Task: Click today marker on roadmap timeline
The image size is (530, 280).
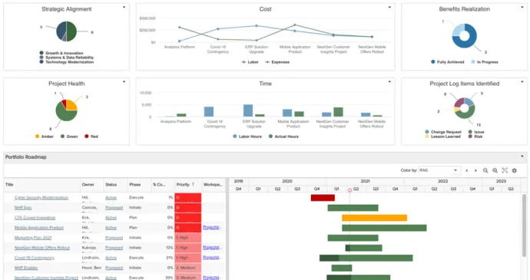Action: tap(349, 190)
